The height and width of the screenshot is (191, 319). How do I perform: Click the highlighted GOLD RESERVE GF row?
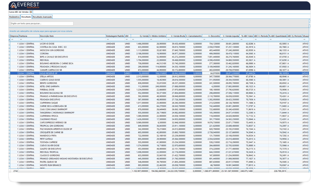click(159, 73)
